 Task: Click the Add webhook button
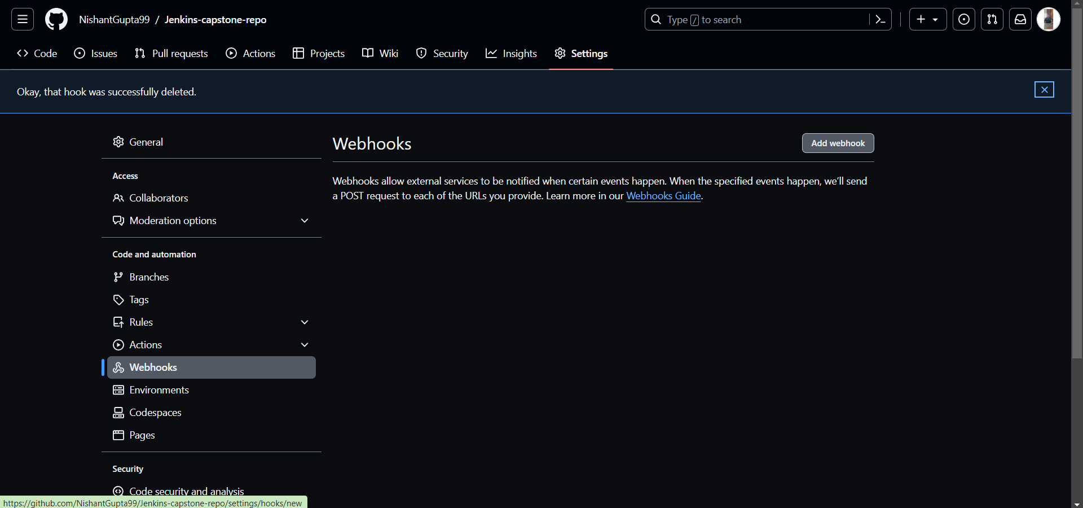(838, 143)
